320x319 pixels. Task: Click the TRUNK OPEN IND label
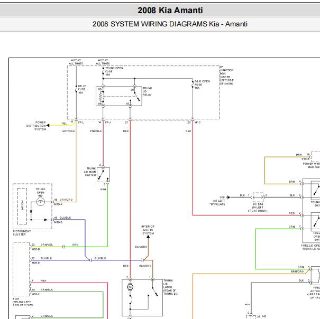click(41, 192)
